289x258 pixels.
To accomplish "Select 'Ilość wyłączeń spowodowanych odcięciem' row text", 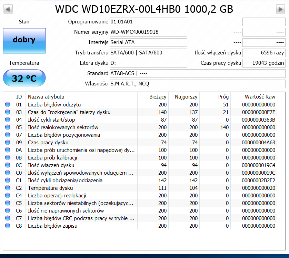I will click(81, 173).
